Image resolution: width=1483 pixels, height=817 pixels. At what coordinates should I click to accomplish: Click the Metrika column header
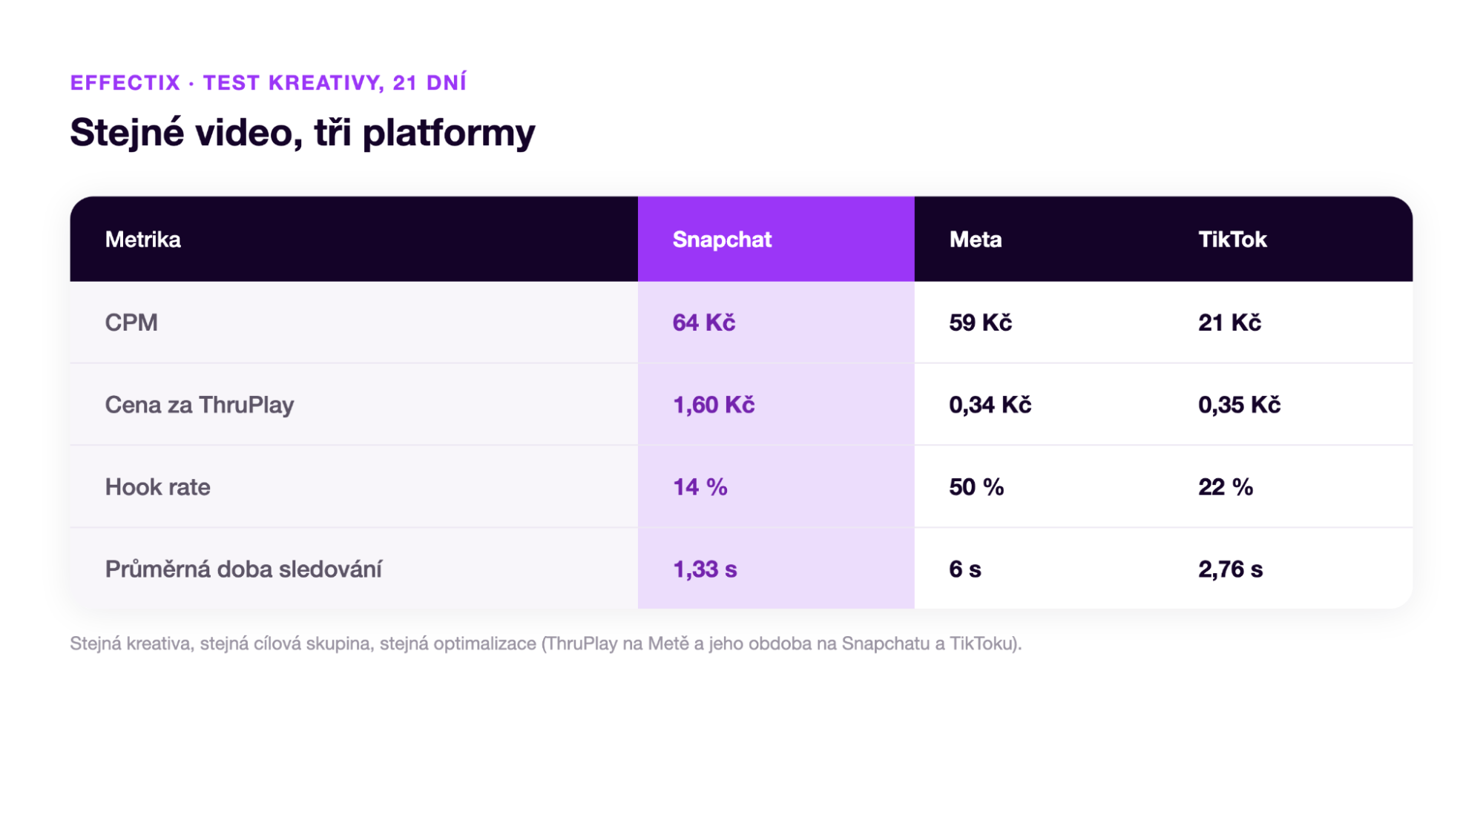tap(142, 239)
